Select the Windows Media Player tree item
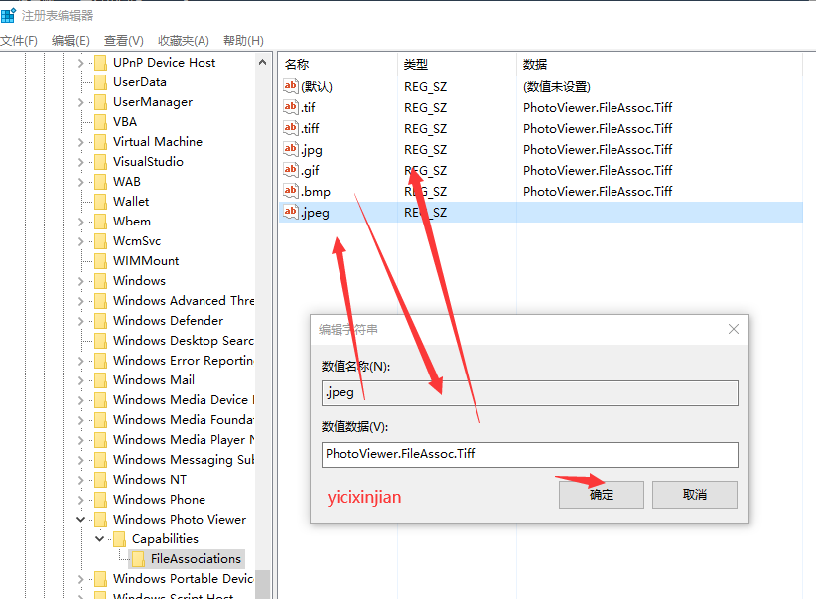Image resolution: width=816 pixels, height=599 pixels. point(184,440)
